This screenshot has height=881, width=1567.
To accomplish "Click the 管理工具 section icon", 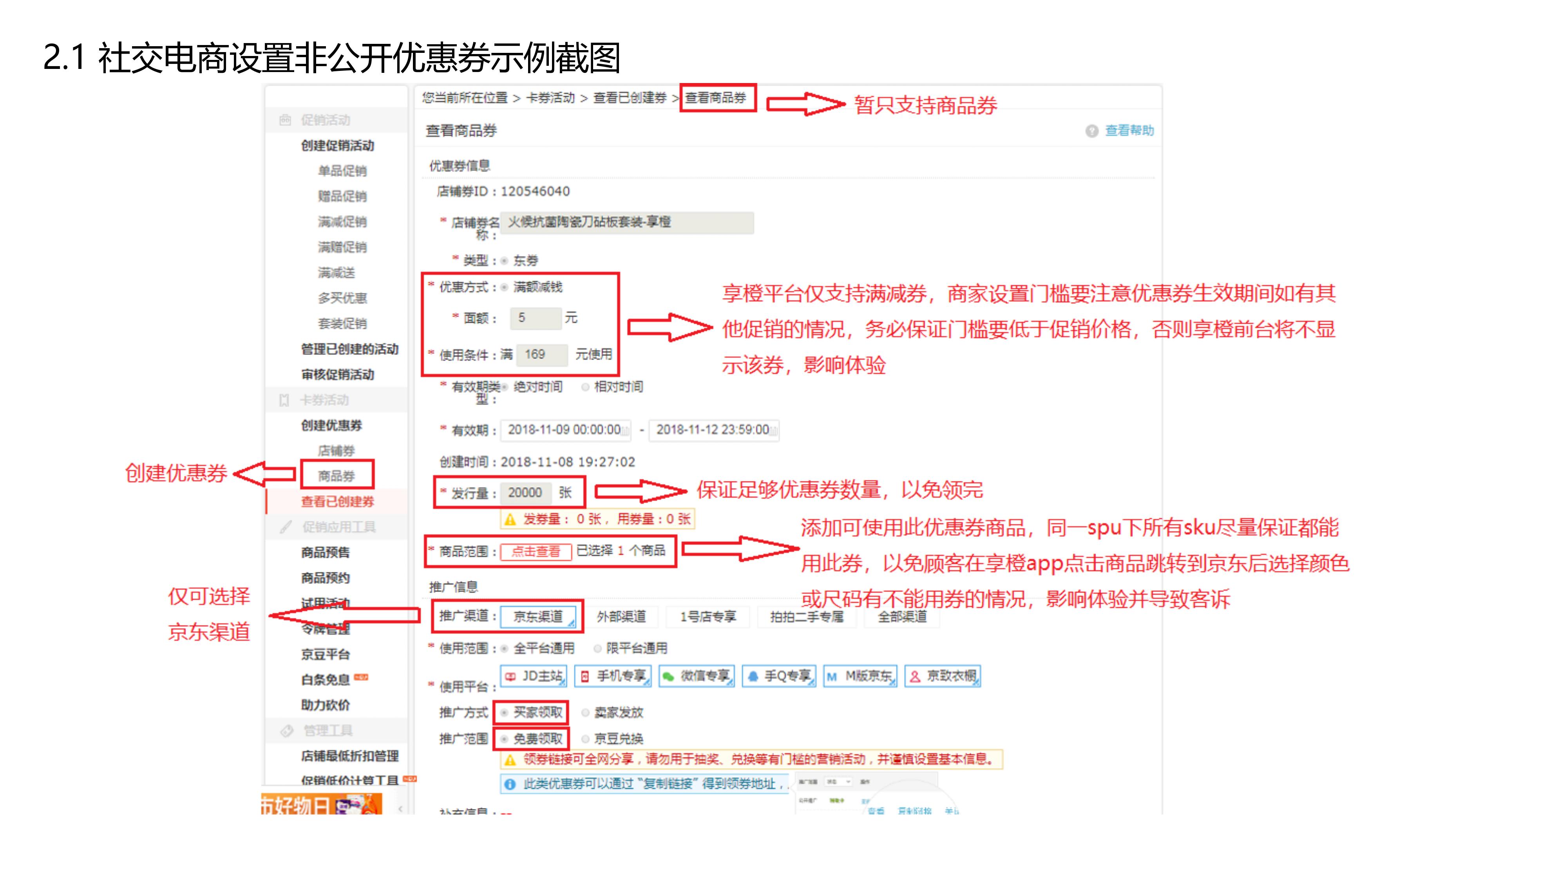I will (x=286, y=731).
